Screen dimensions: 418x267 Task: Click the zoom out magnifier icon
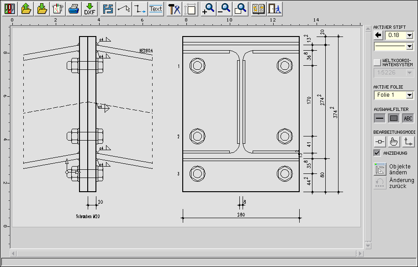tap(224, 9)
